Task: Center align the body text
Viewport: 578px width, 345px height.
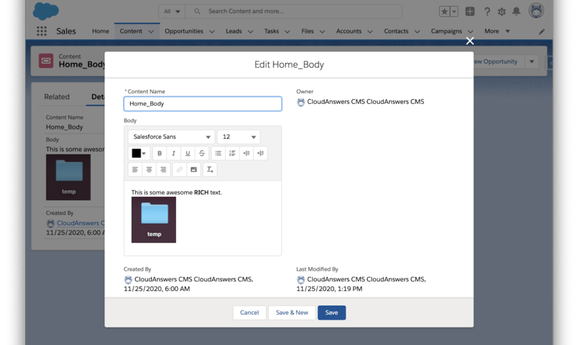Action: pyautogui.click(x=149, y=170)
